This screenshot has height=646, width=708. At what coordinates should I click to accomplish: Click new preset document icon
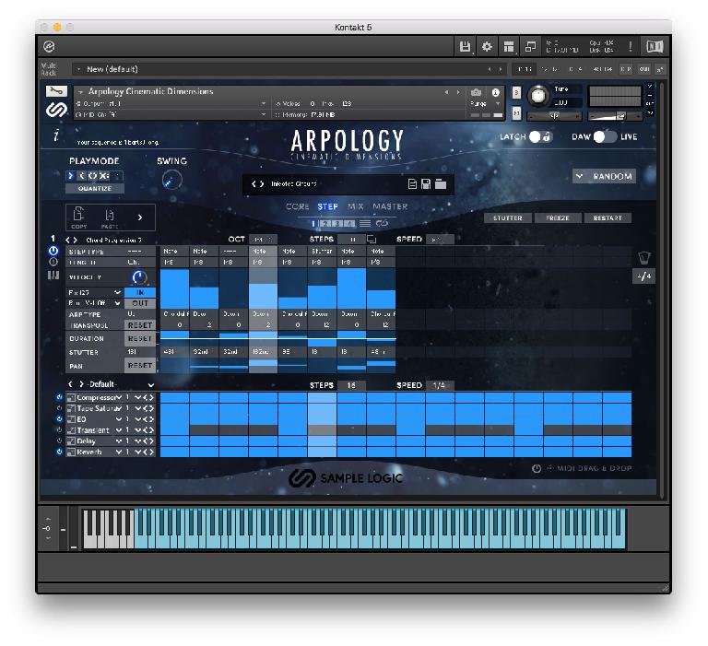click(412, 183)
